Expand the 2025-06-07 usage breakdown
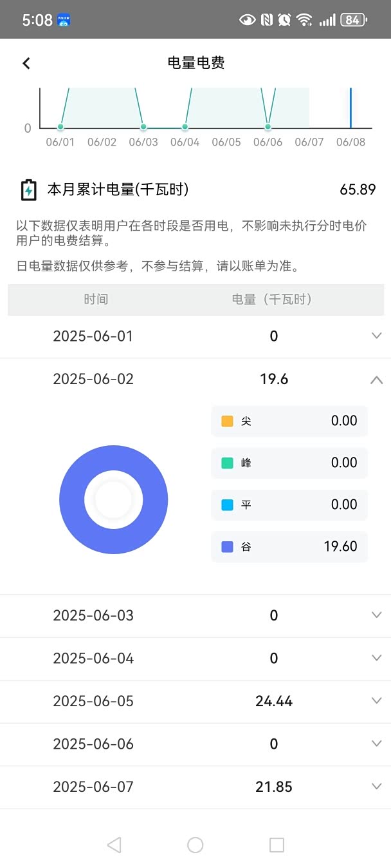The width and height of the screenshot is (391, 866). pyautogui.click(x=377, y=786)
